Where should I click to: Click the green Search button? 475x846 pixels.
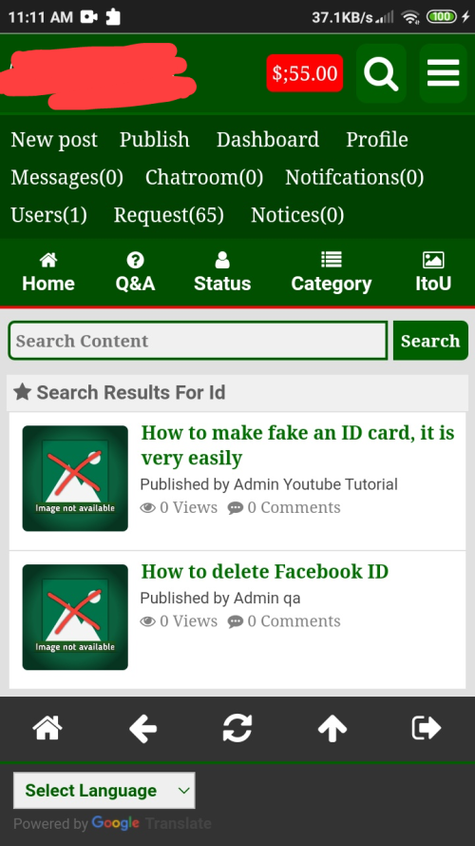pyautogui.click(x=430, y=341)
